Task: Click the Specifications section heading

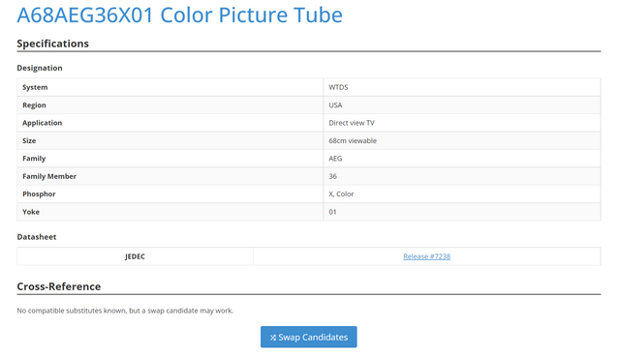Action: coord(52,44)
